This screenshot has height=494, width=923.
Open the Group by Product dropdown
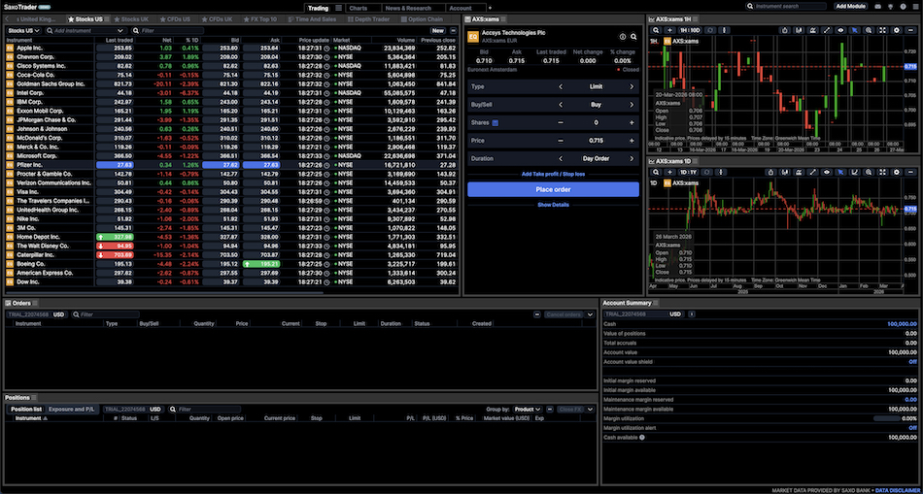click(x=527, y=409)
